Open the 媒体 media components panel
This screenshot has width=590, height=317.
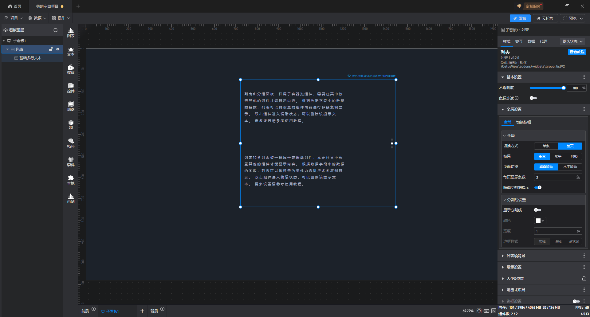pos(71,69)
